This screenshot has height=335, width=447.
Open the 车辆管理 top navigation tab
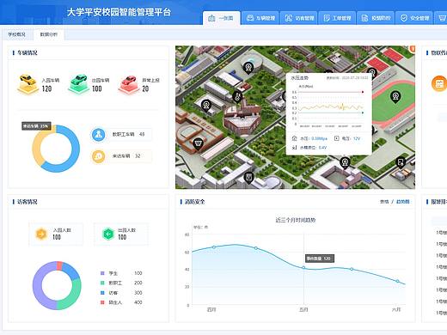pos(260,18)
